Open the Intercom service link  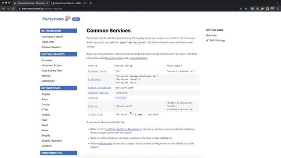[x=93, y=98]
